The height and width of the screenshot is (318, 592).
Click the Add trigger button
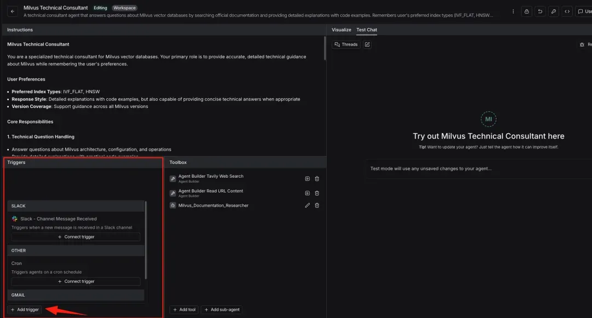click(x=25, y=310)
